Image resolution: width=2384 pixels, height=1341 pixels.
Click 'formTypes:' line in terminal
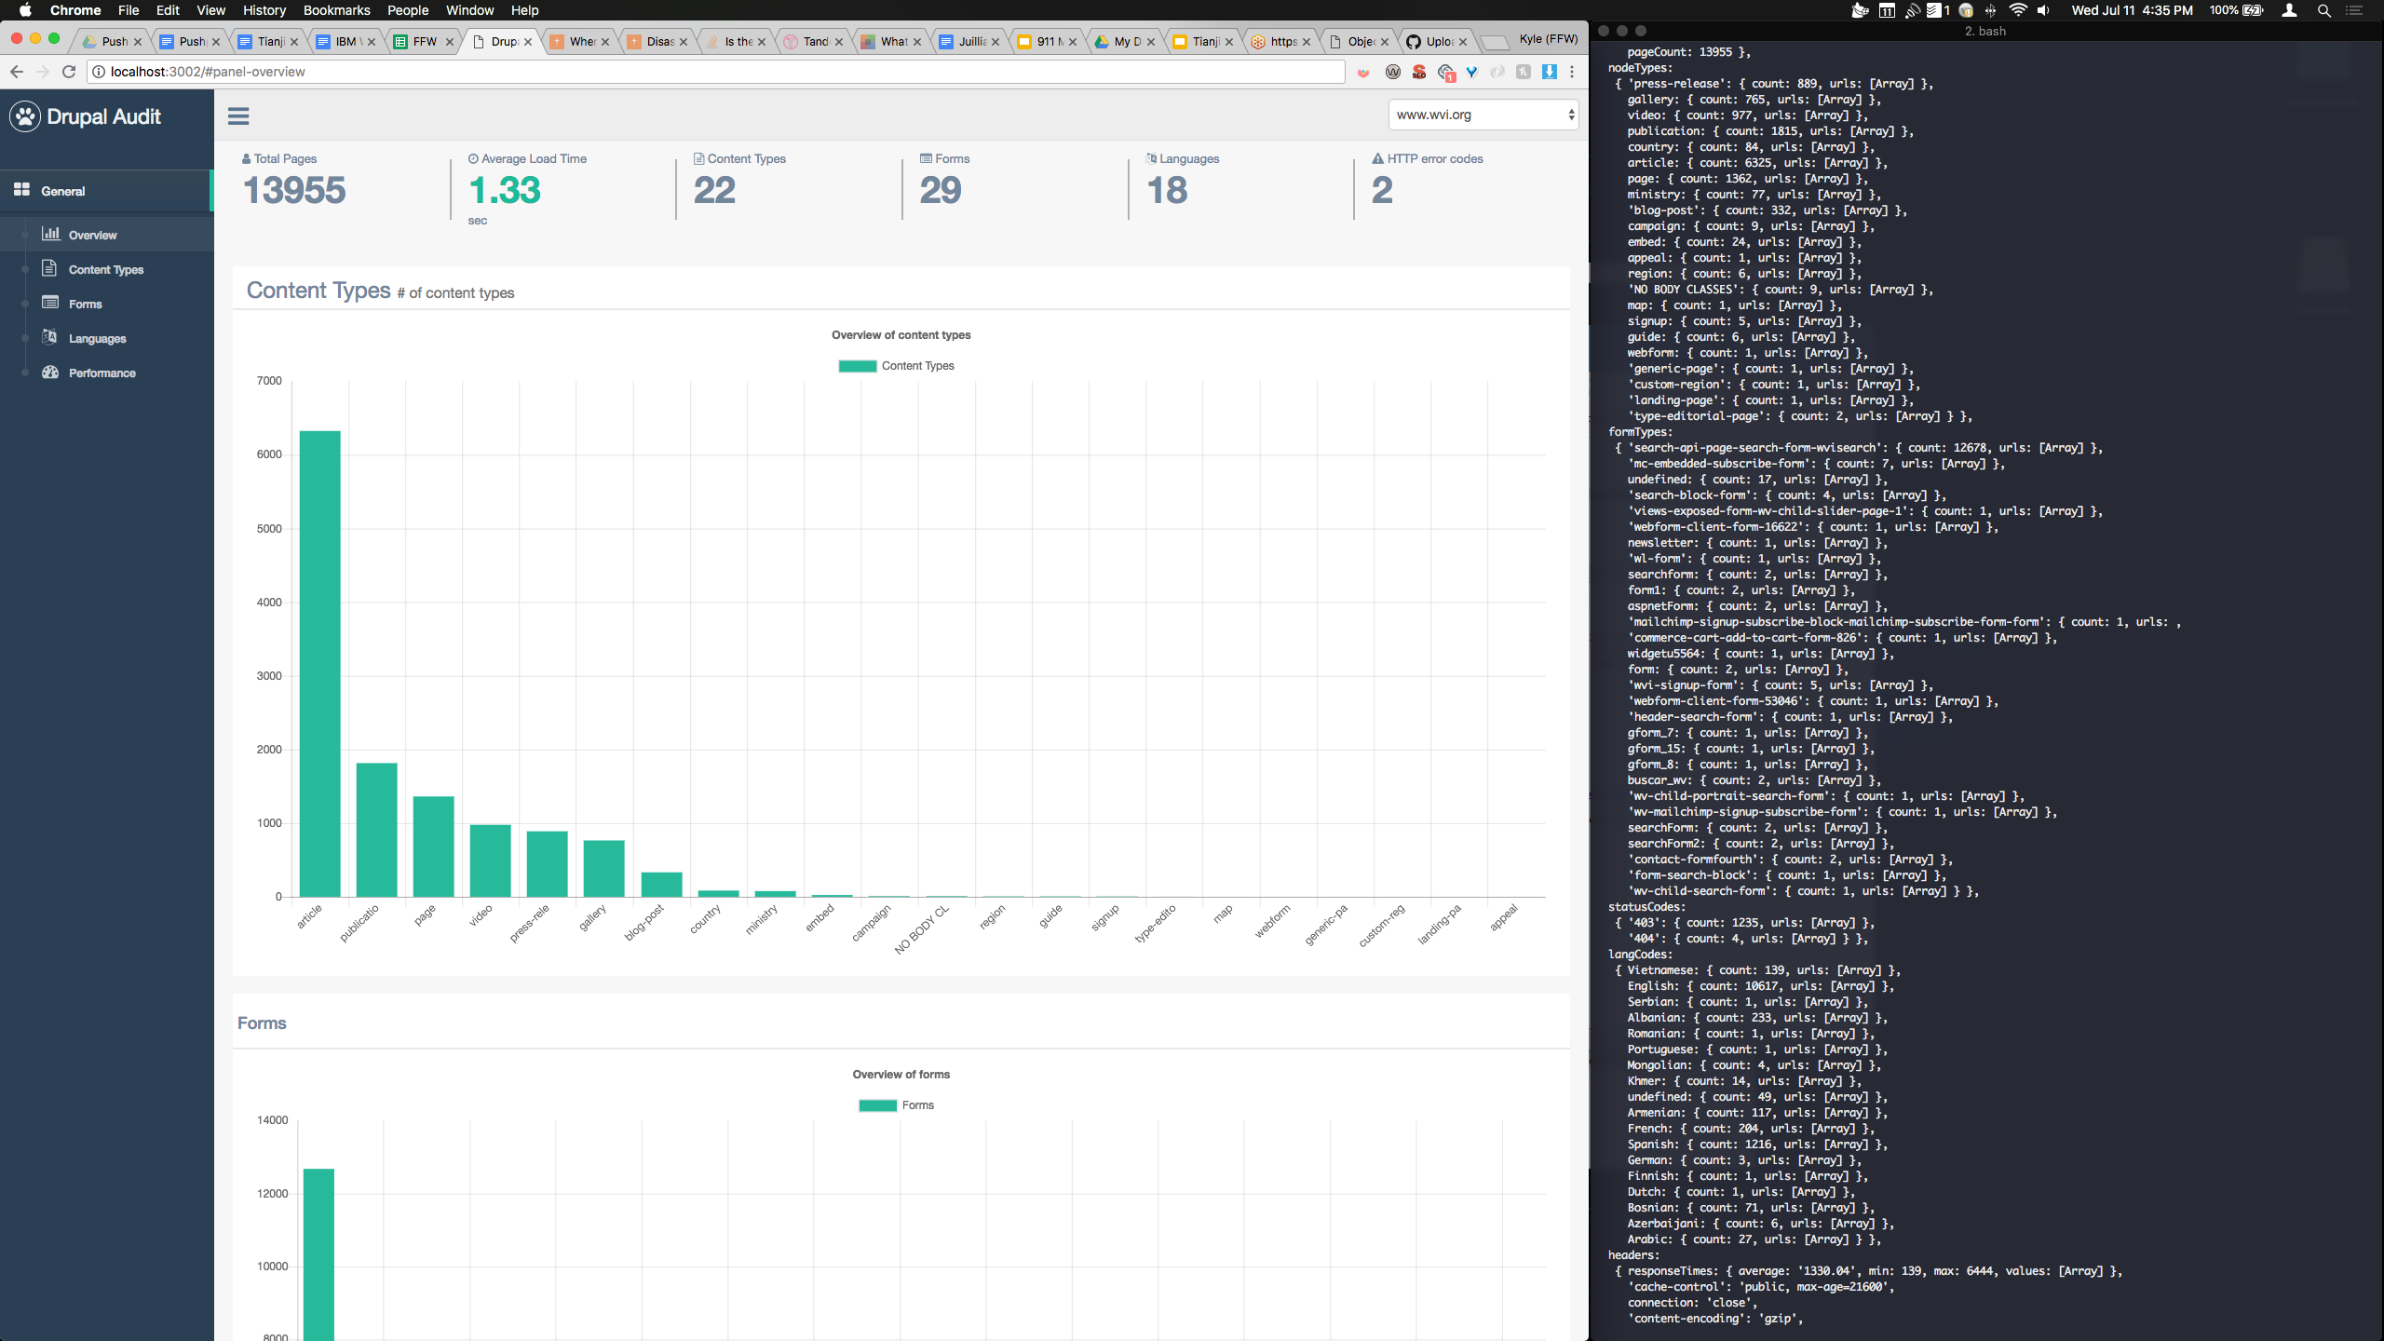pyautogui.click(x=1640, y=432)
